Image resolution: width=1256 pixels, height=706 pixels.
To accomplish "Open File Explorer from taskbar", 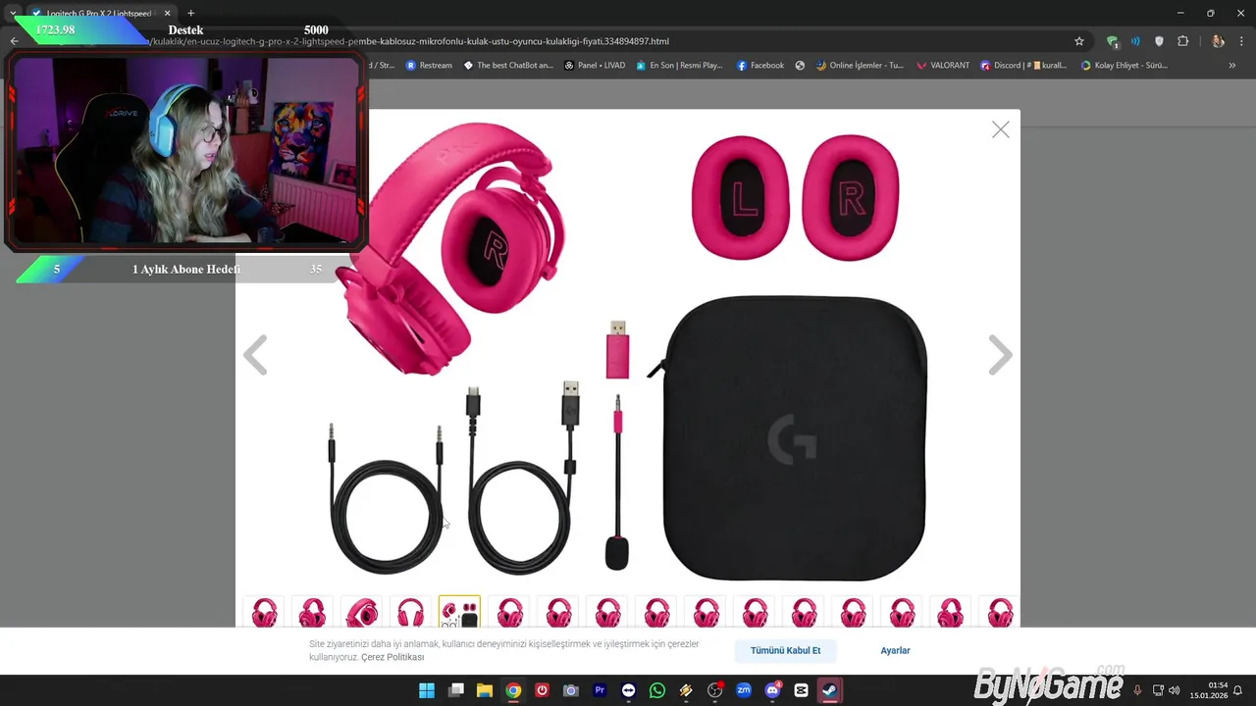I will pos(485,690).
